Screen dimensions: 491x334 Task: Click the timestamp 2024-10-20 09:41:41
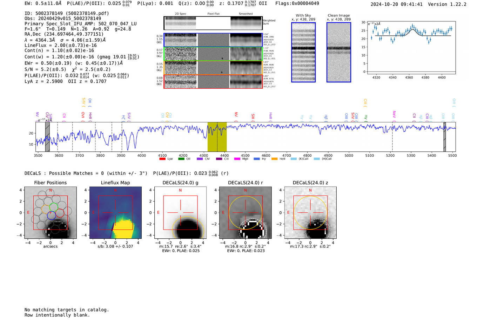point(396,4)
